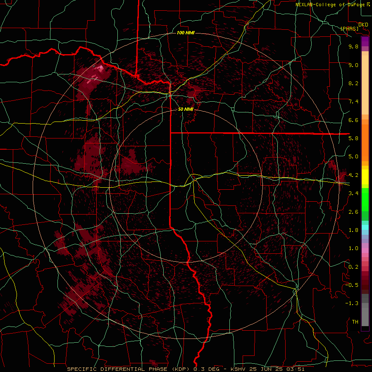Select the cyan segment of the color bar
Image resolution: width=372 pixels, height=372 pixels.
click(365, 227)
